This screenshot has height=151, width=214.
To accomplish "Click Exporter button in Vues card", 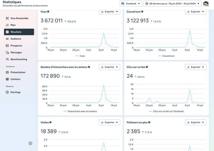I will (x=109, y=12).
